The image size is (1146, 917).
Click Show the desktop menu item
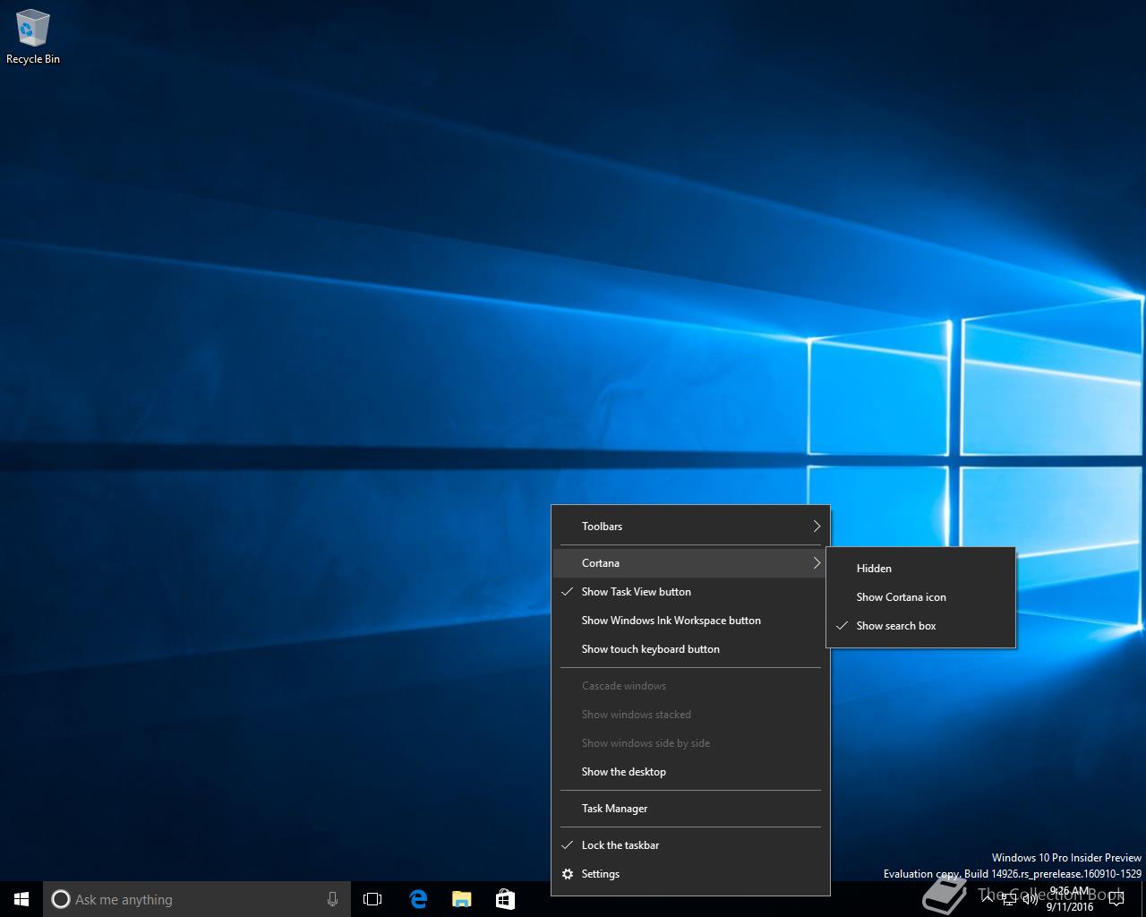click(x=623, y=772)
